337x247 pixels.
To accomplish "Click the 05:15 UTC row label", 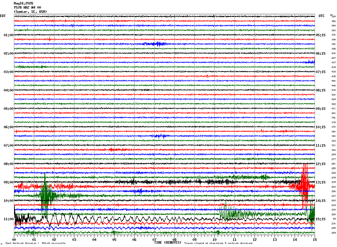I will [x=321, y=35].
